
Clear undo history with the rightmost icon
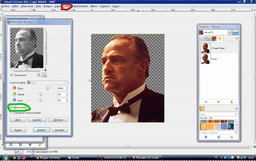[231, 102]
